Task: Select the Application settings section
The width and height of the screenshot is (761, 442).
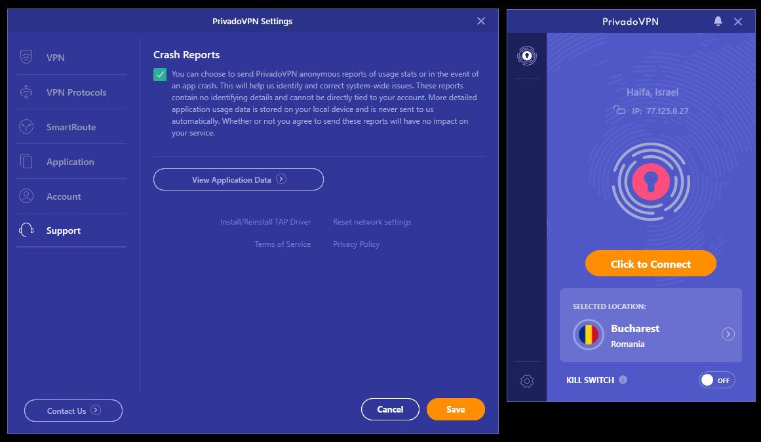Action: [28, 161]
